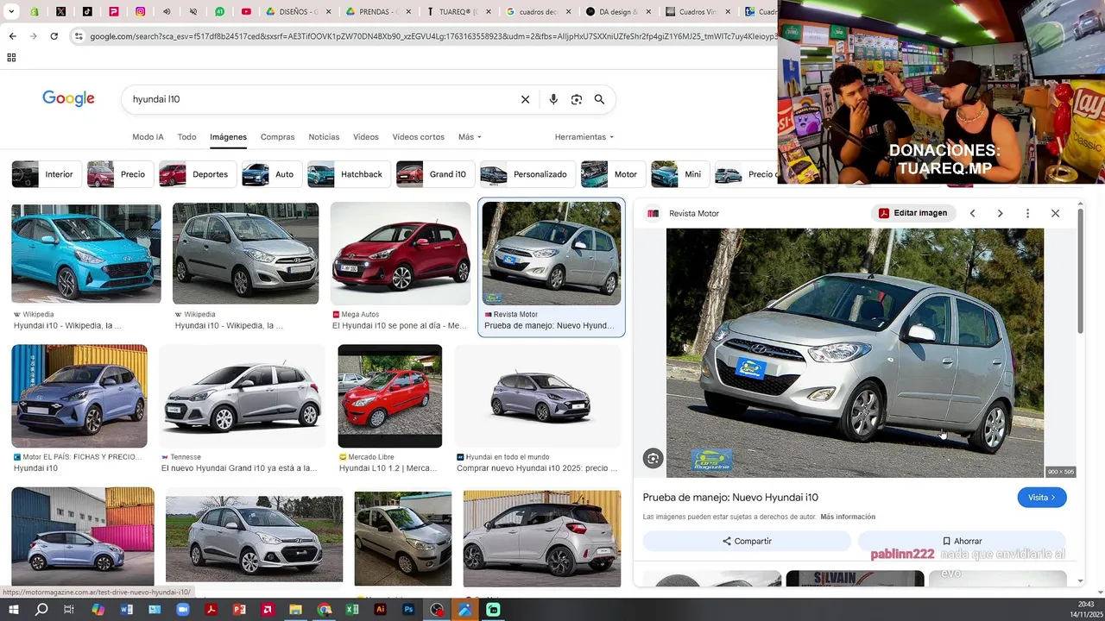This screenshot has width=1105, height=621.
Task: Click the preview panel vertical scrollbar
Action: tap(1080, 272)
